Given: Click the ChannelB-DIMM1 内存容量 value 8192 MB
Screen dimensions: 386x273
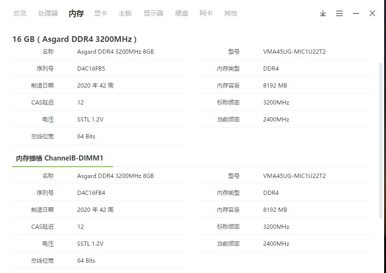Looking at the screenshot, I should [x=275, y=210].
